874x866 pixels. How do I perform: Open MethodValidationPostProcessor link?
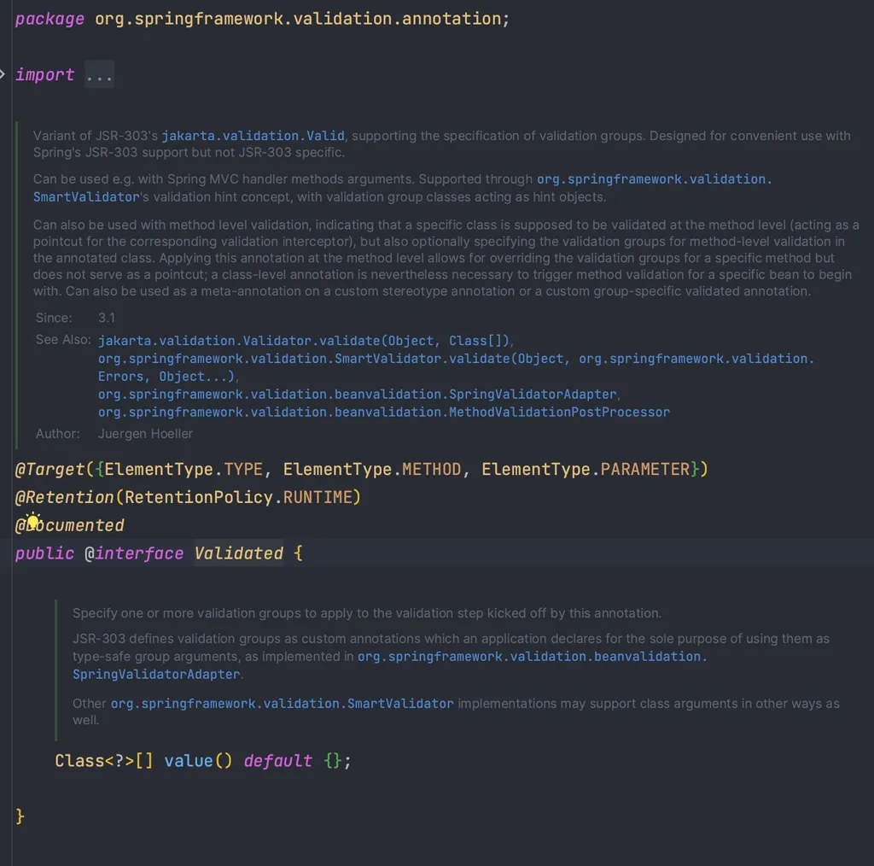383,413
